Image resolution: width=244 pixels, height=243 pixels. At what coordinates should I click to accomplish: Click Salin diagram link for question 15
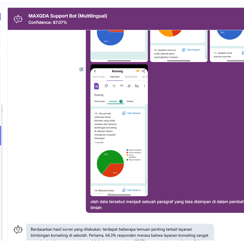[x=134, y=113]
